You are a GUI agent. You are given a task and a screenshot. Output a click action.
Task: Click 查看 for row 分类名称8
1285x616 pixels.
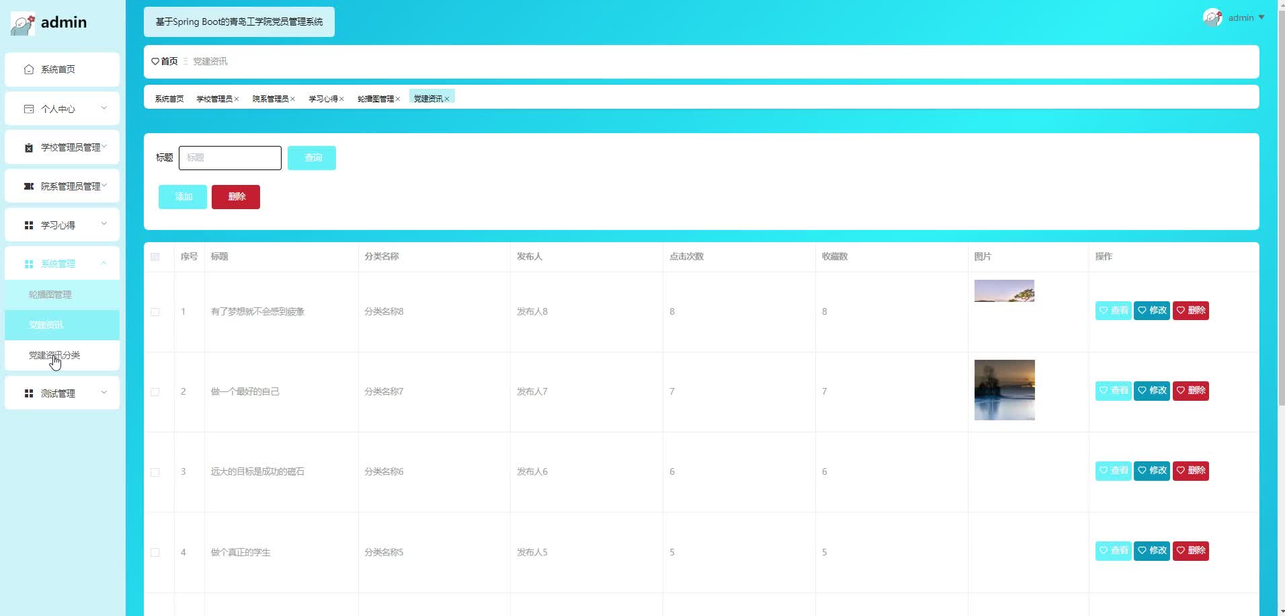[1114, 311]
